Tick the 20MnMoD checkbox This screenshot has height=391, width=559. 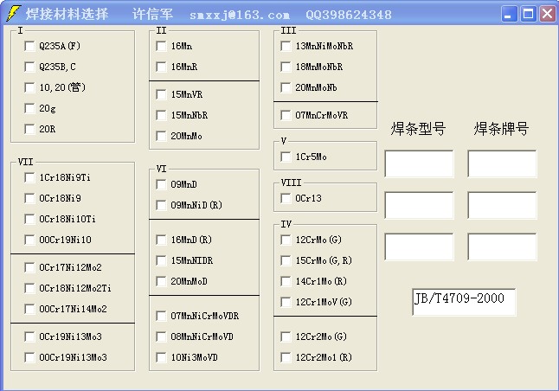point(161,281)
